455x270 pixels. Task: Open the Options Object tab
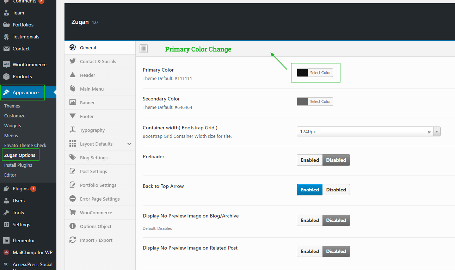[x=100, y=226]
